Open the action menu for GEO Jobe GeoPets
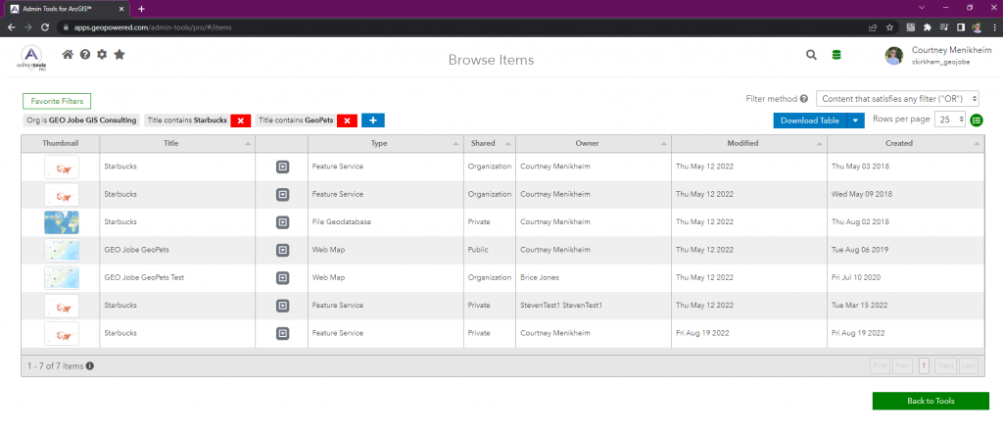The height and width of the screenshot is (434, 1003). [282, 250]
